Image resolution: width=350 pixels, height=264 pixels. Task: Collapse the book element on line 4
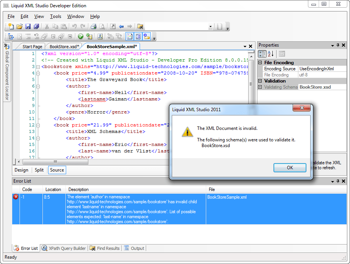38,73
